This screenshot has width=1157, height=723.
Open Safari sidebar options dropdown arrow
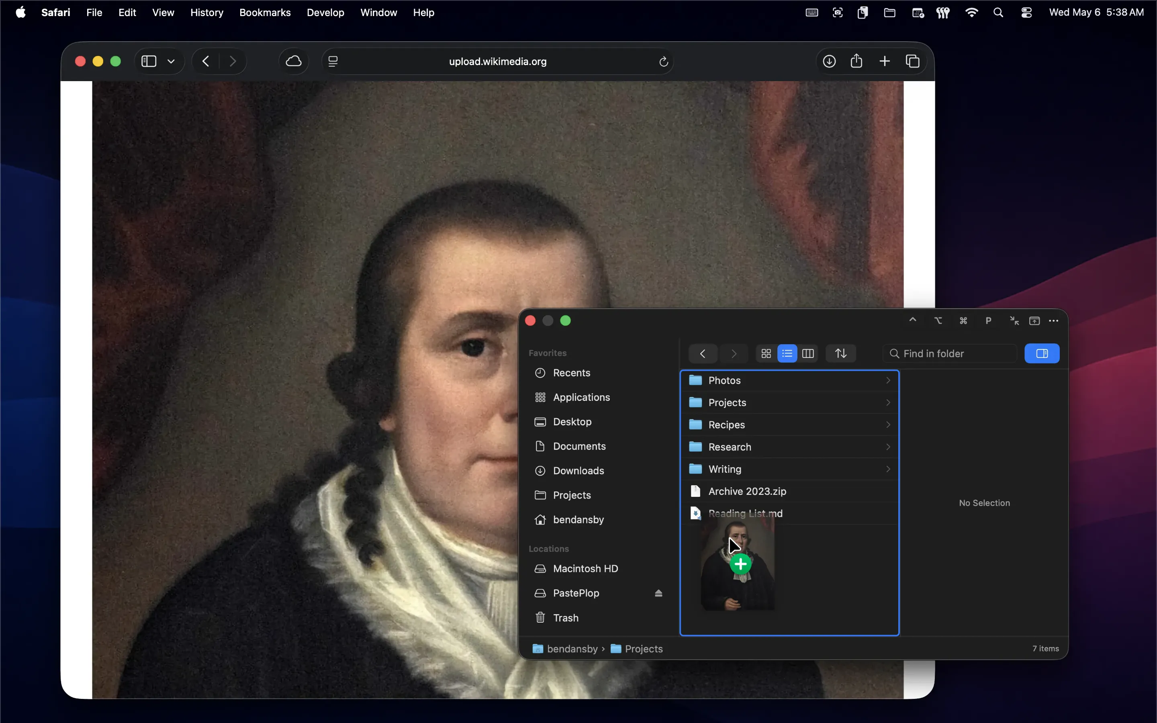click(171, 61)
